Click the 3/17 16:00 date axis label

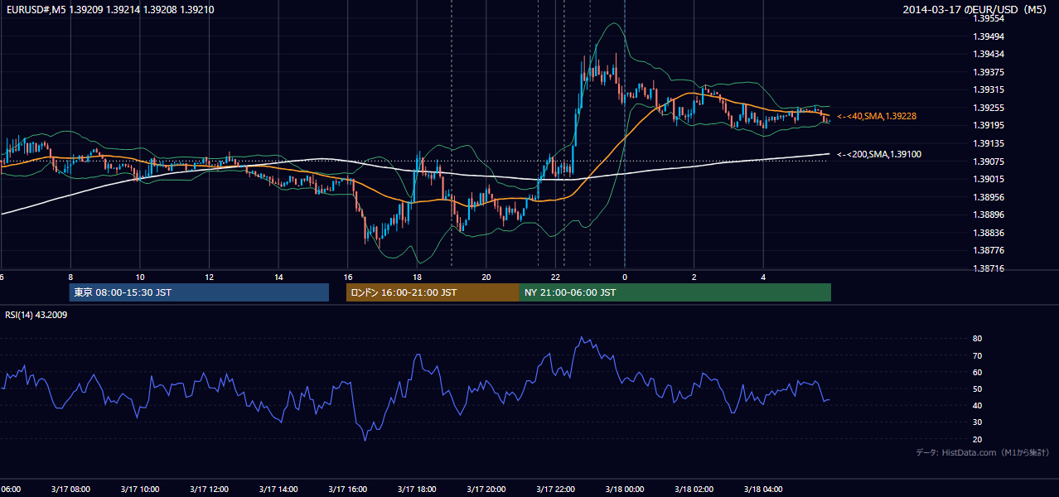(348, 490)
